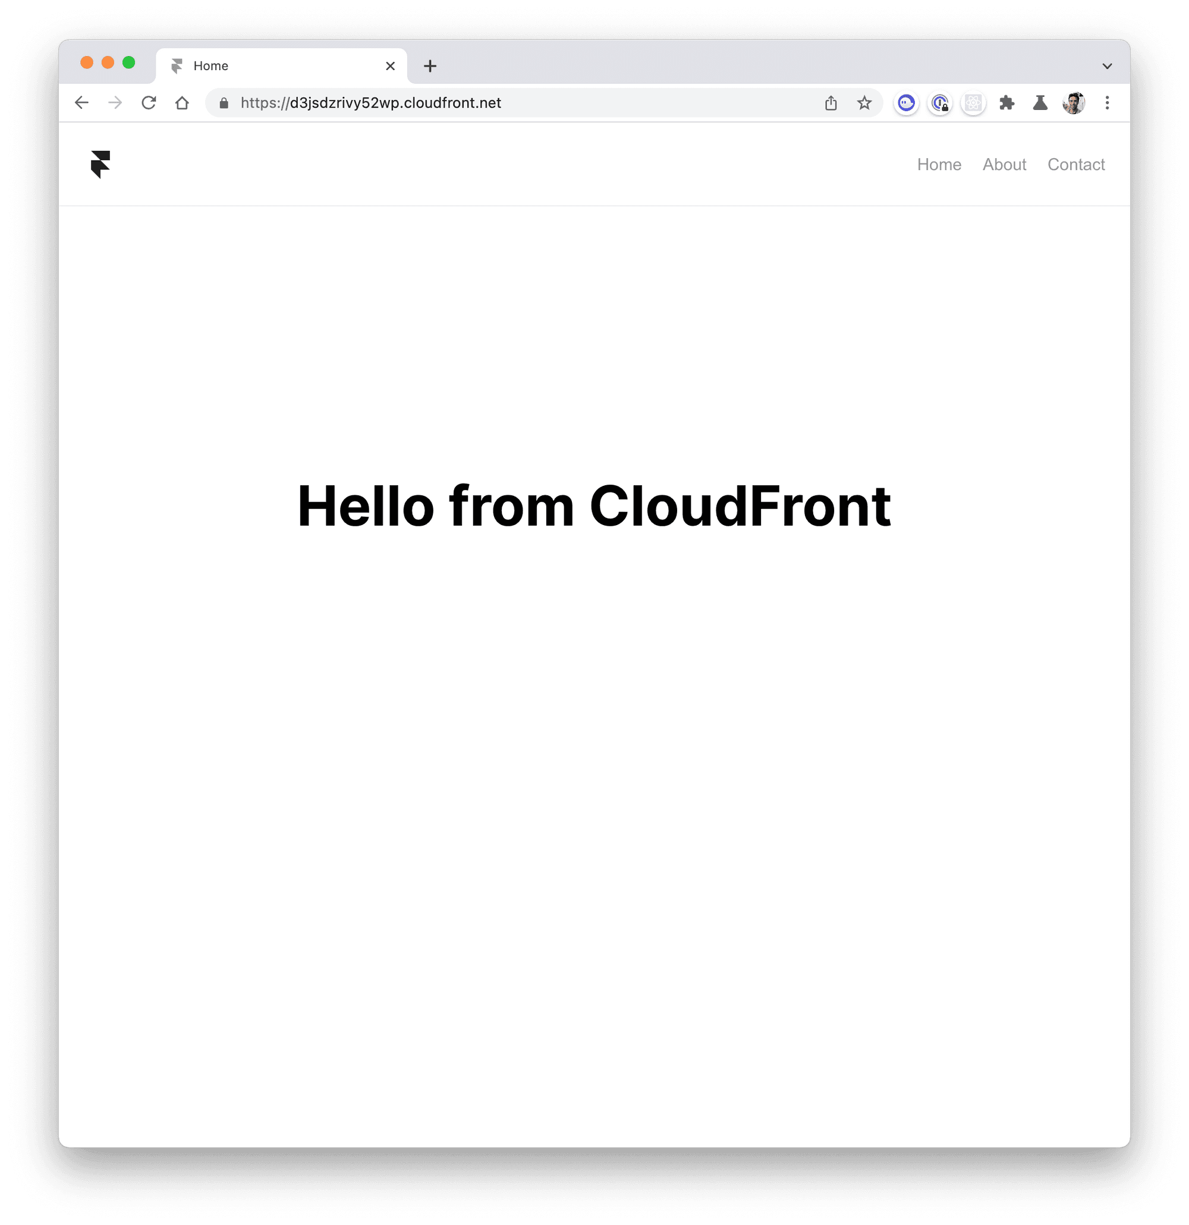The image size is (1189, 1225).
Task: Click the share page icon
Action: 831,102
